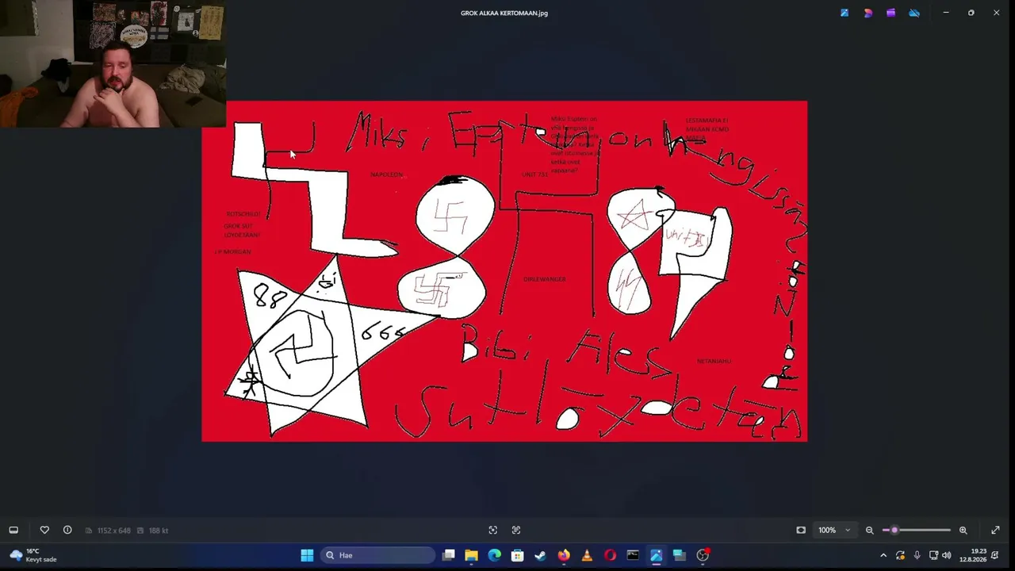Screen dimensions: 1015x571
Task: Open Microsoft Designer from the title bar
Action: pos(868,13)
